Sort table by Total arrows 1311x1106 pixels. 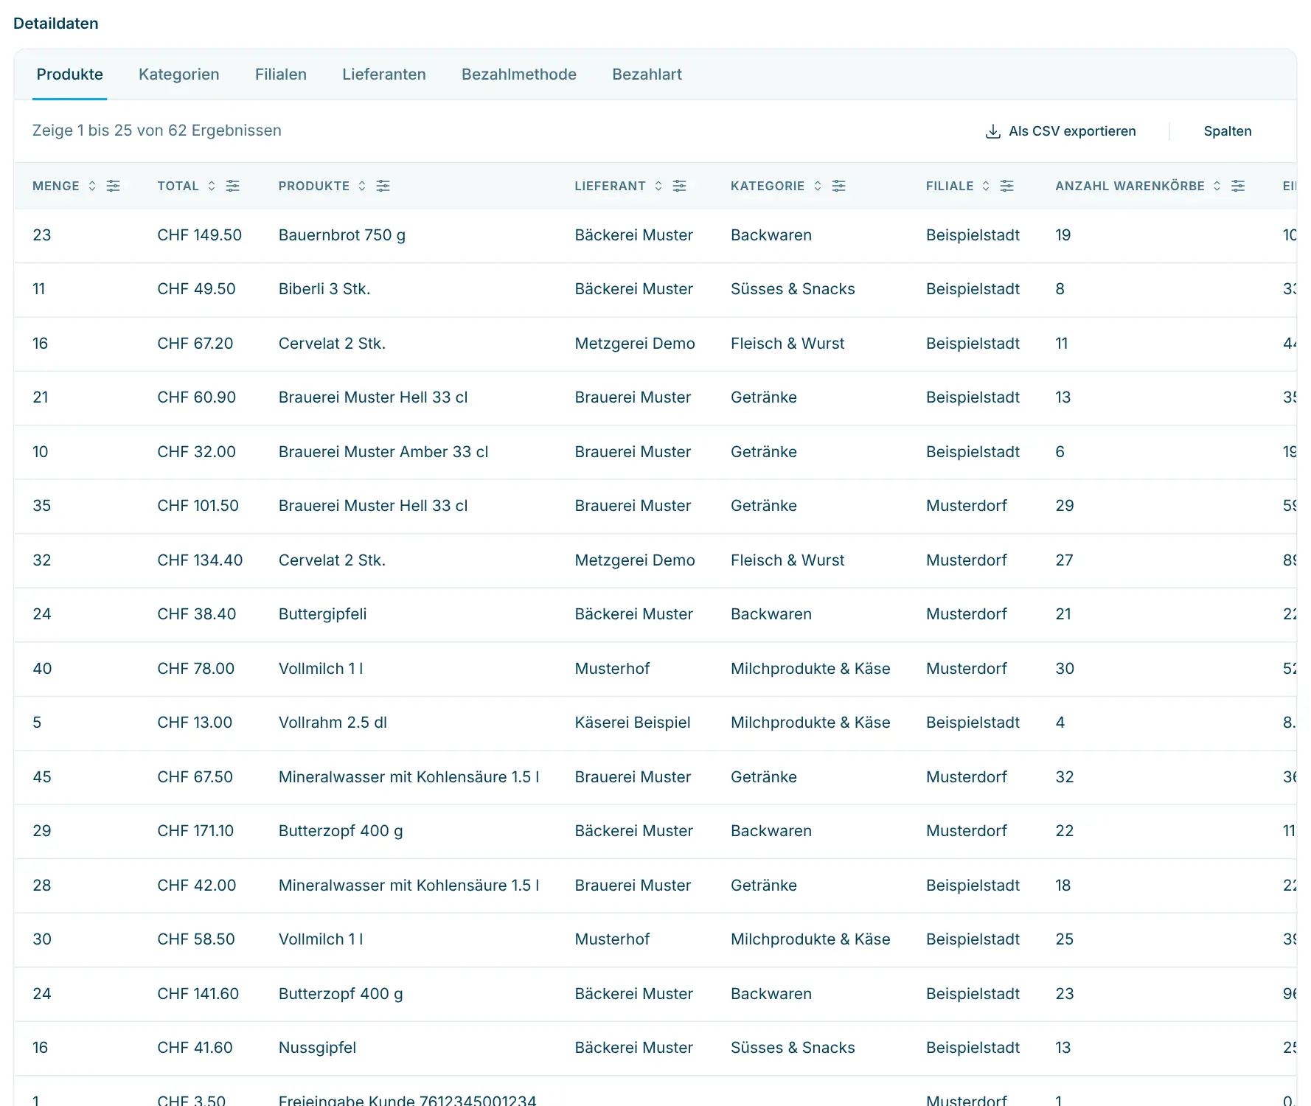(212, 186)
